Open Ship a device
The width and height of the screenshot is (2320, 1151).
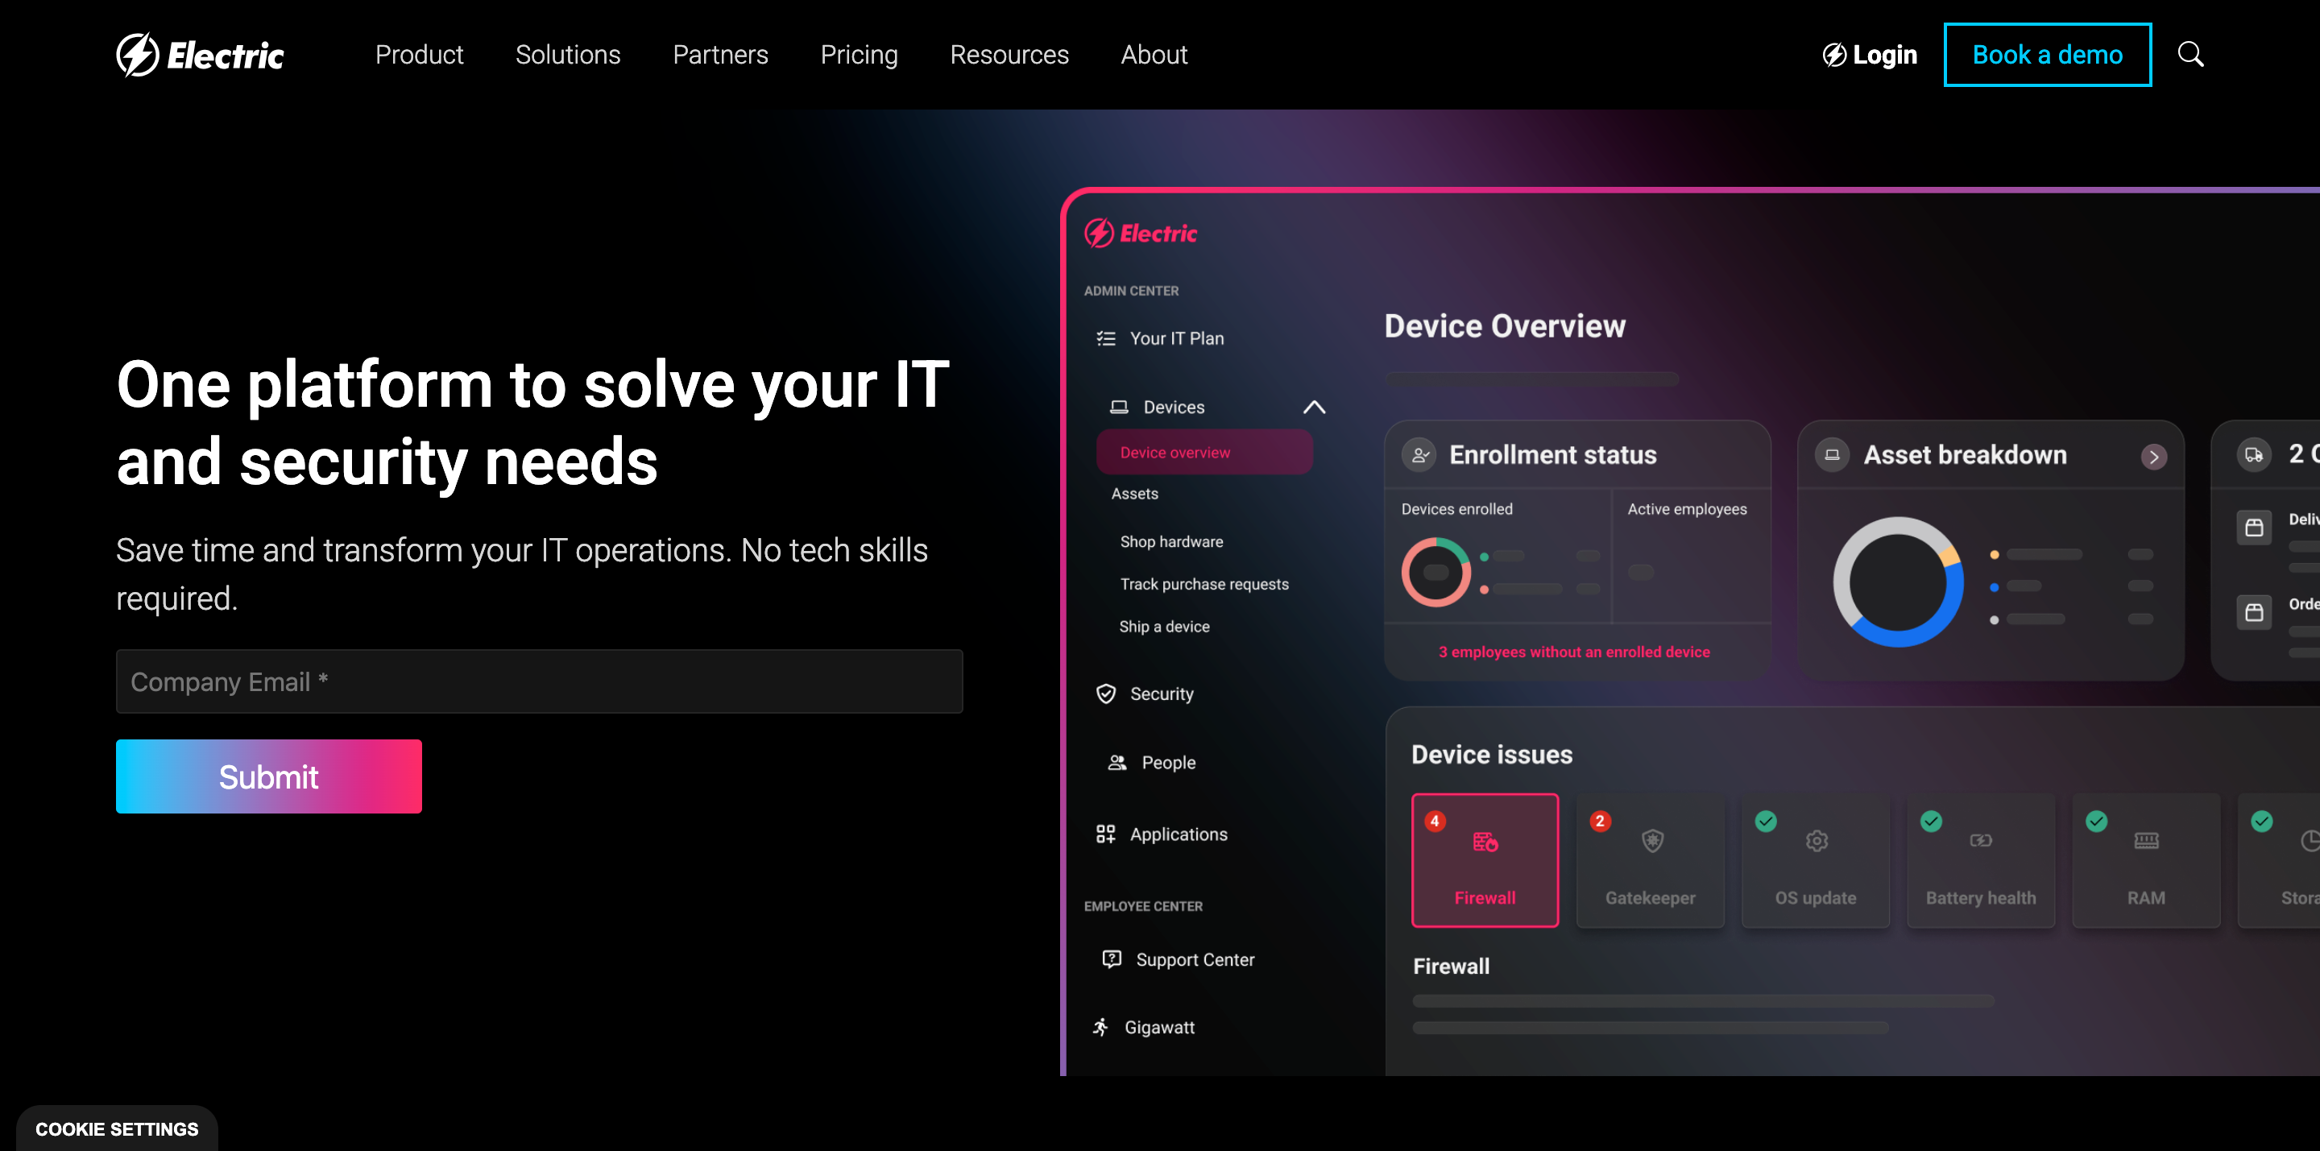(1163, 626)
